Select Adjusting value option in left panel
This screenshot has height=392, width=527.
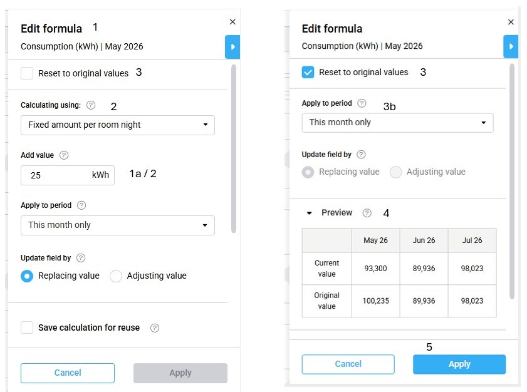pyautogui.click(x=116, y=276)
